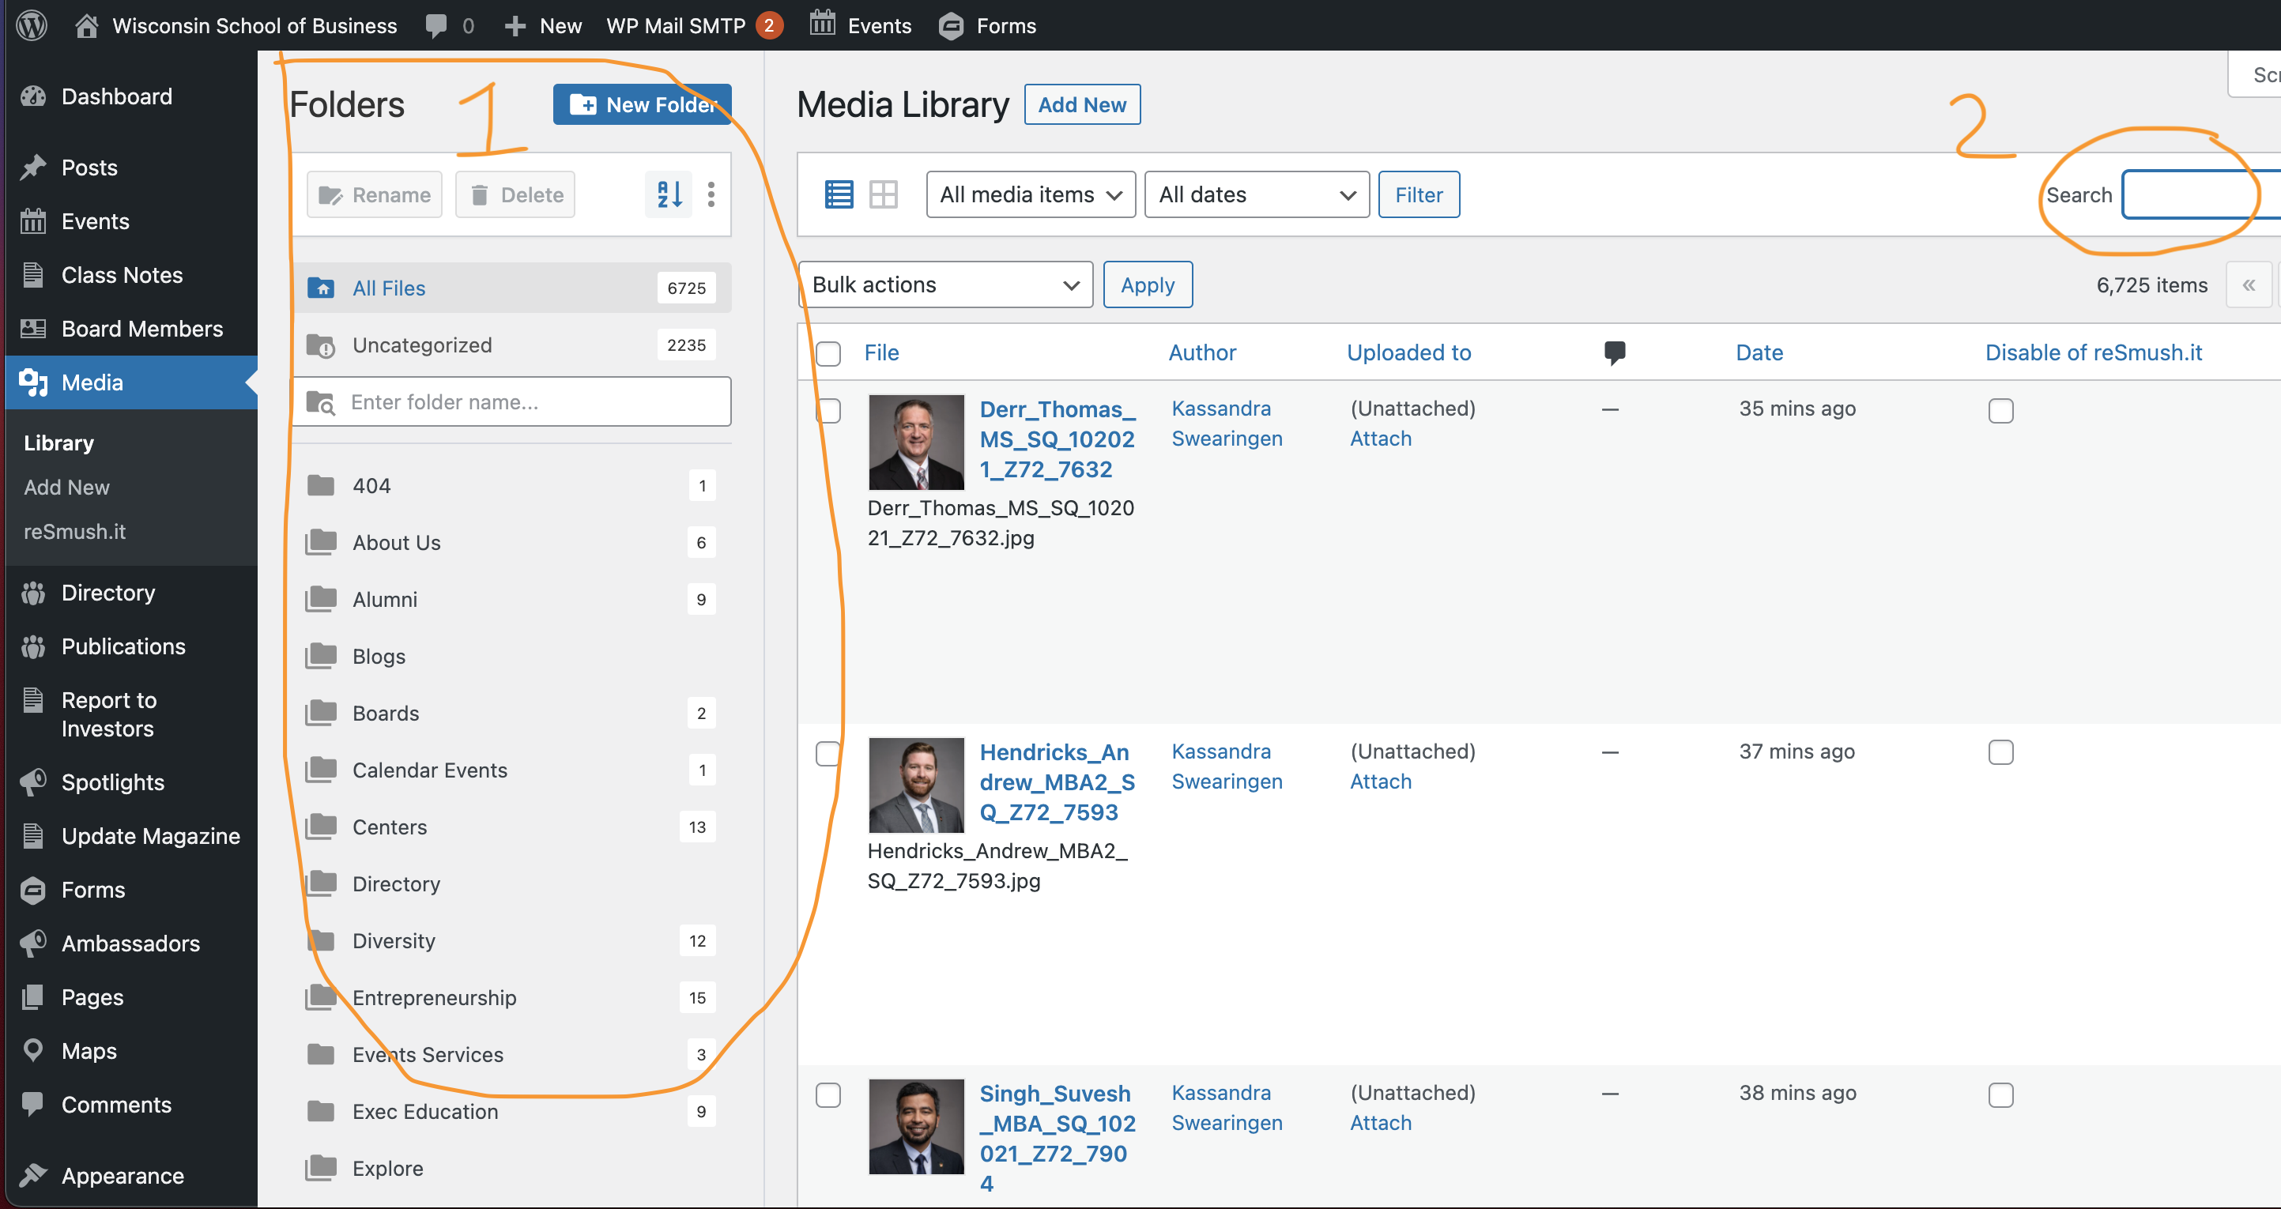The height and width of the screenshot is (1209, 2281).
Task: Open the Pages menu in sidebar
Action: tap(92, 996)
